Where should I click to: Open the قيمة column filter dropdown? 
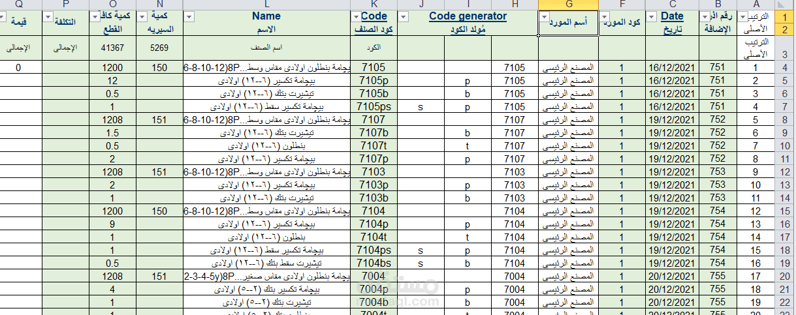tap(4, 17)
